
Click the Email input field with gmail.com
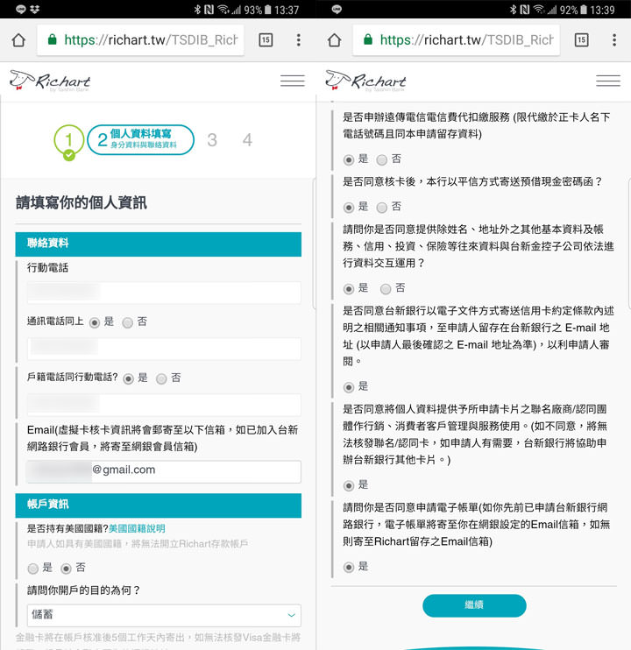164,471
